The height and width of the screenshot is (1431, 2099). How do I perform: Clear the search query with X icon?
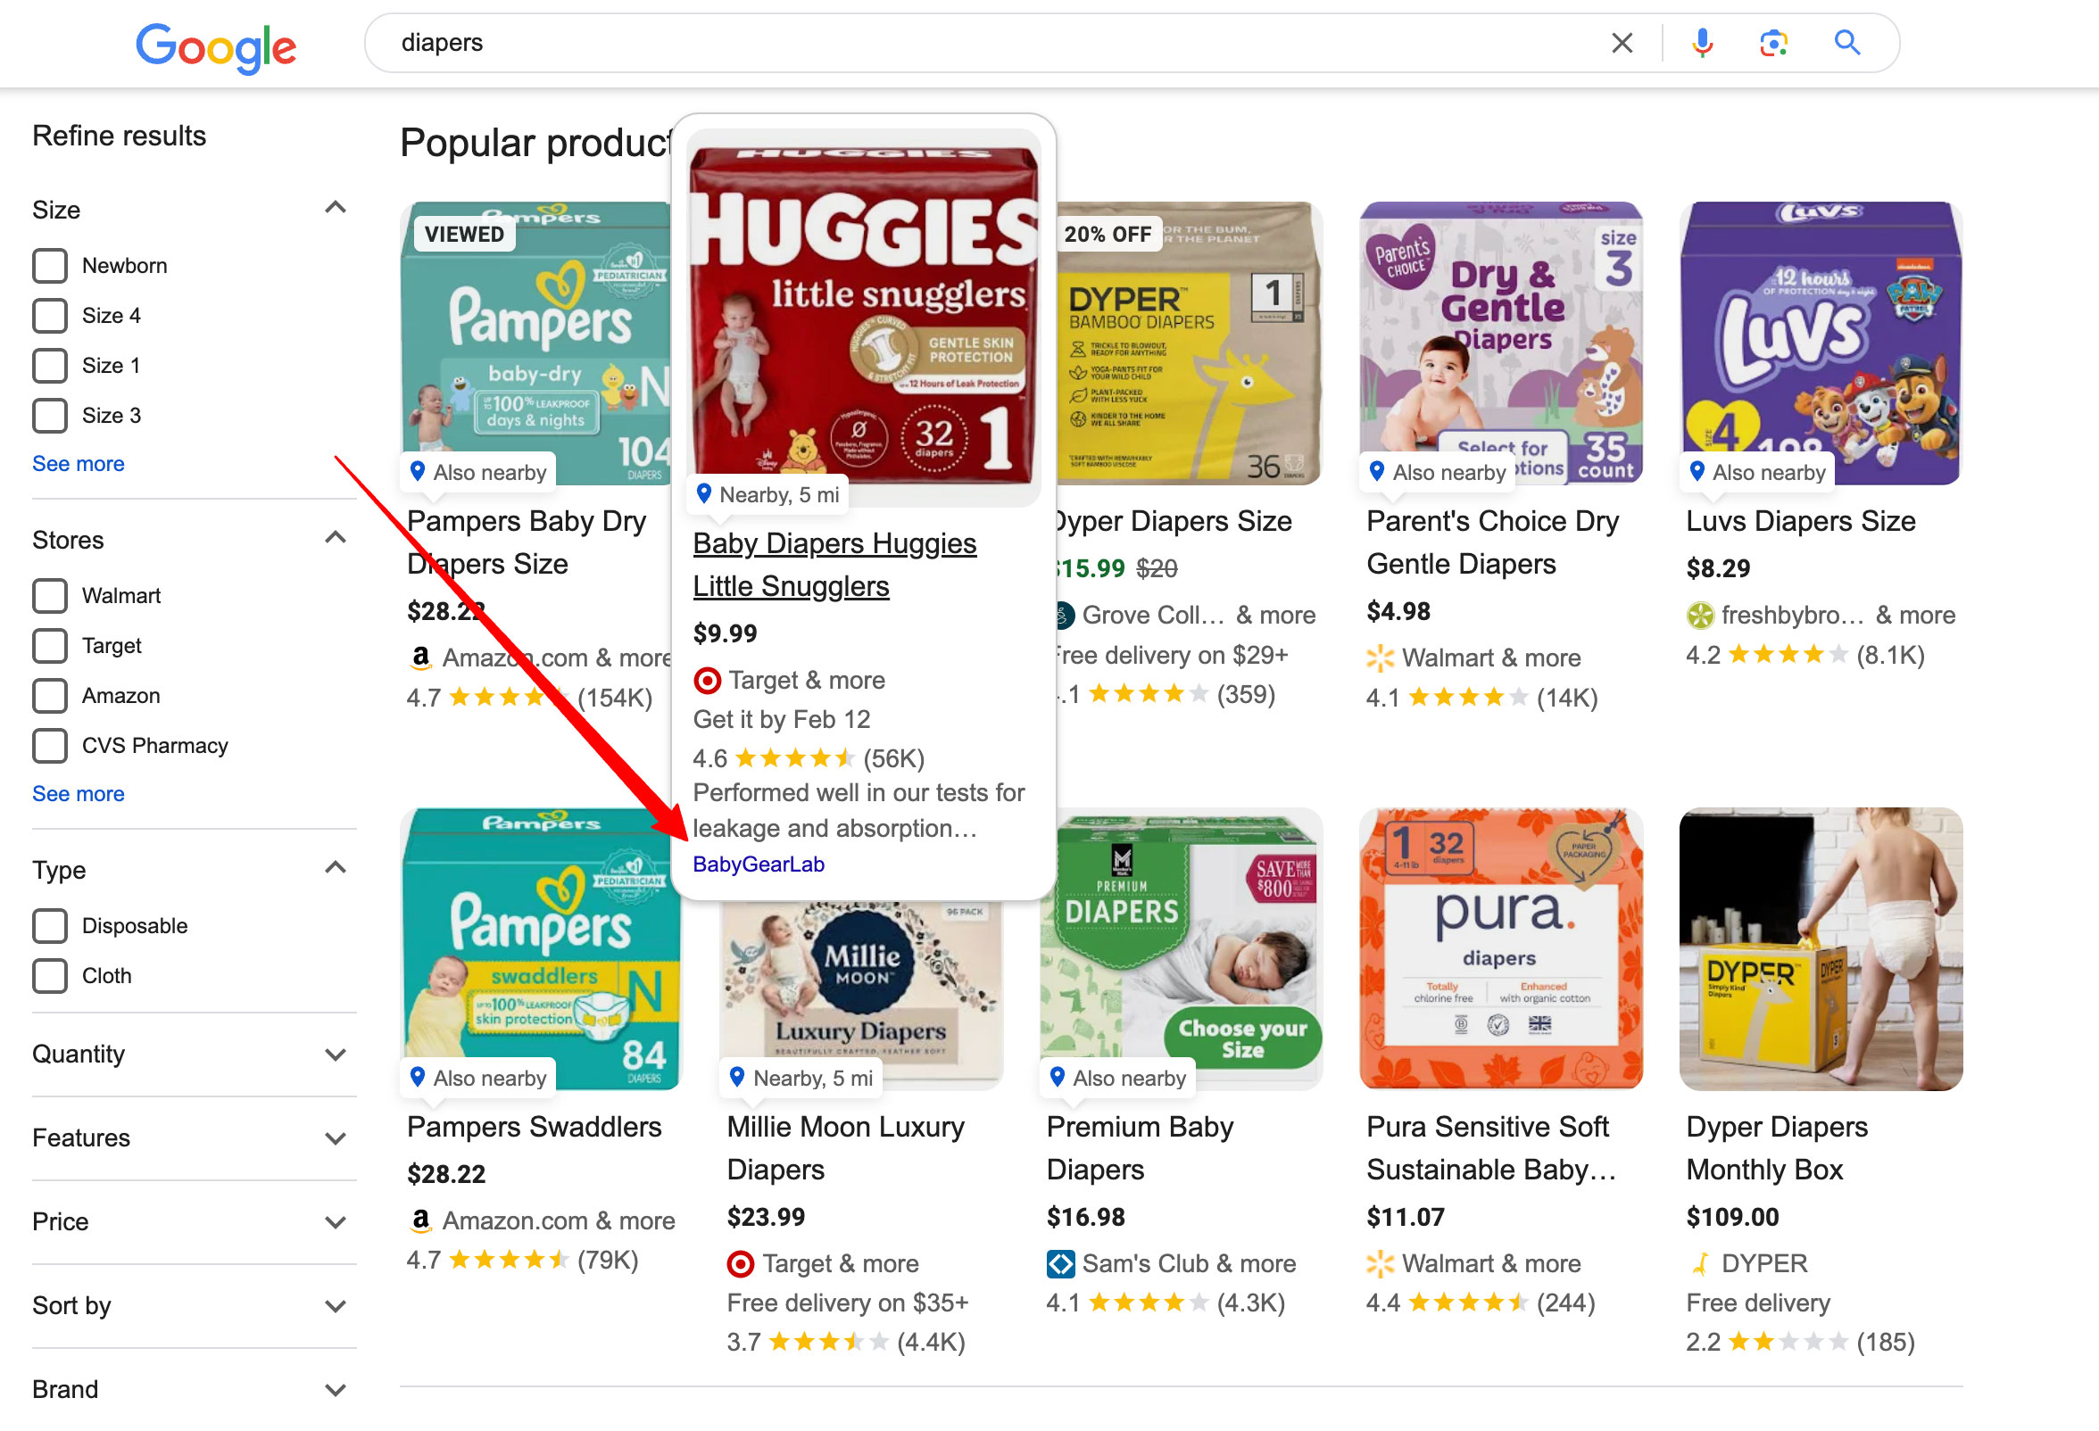click(1631, 41)
